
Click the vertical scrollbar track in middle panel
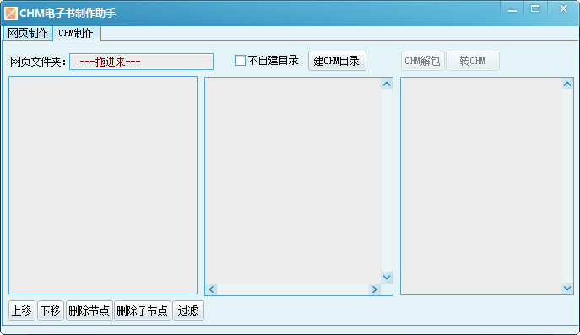(387, 181)
